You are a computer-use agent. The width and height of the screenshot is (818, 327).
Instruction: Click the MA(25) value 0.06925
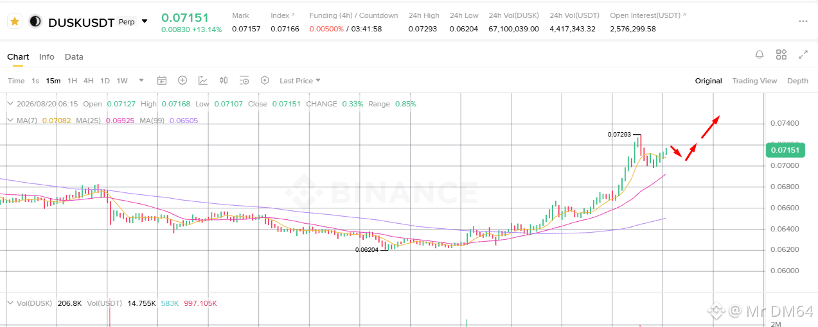click(x=120, y=120)
